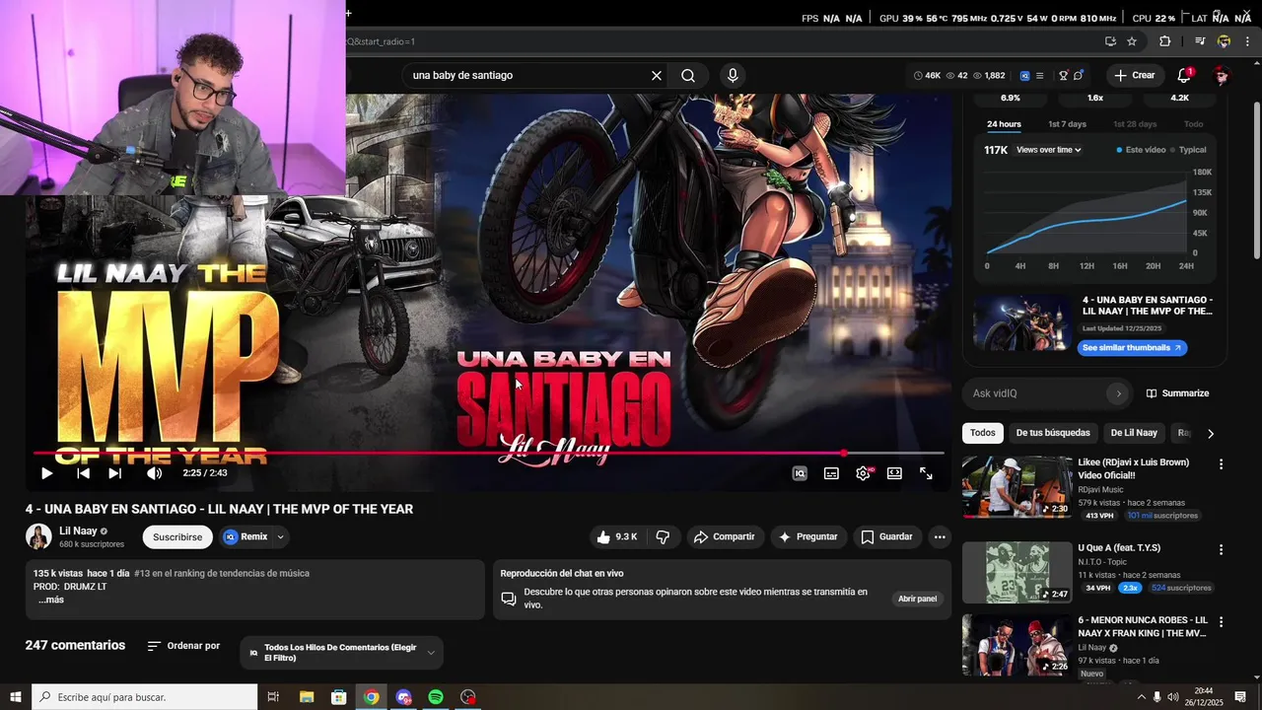Image resolution: width=1262 pixels, height=710 pixels.
Task: Skip to the previous video
Action: [x=83, y=473]
